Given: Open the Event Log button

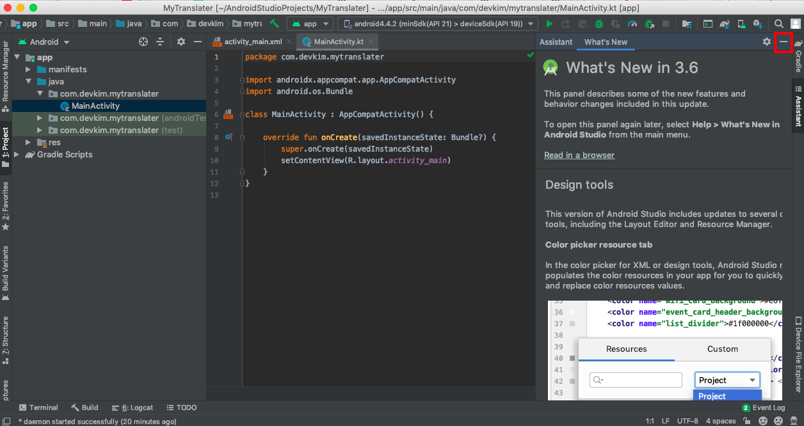Looking at the screenshot, I should coord(763,407).
